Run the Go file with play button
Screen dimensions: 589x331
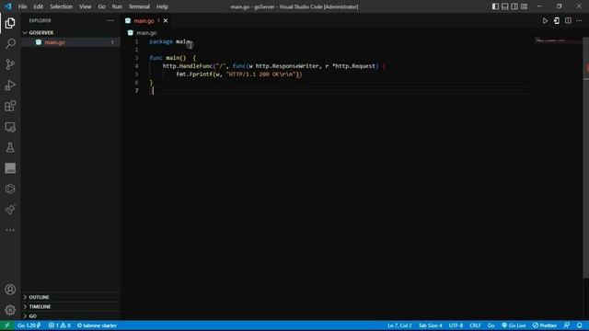(545, 20)
